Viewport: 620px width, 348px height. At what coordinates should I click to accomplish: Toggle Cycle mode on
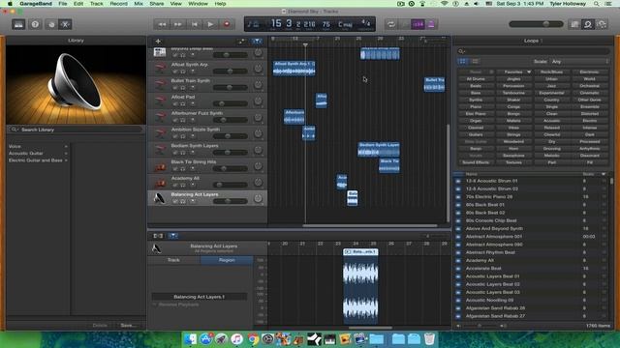[x=391, y=24]
